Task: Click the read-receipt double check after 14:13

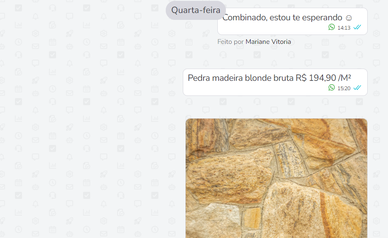Action: coord(357,27)
